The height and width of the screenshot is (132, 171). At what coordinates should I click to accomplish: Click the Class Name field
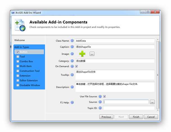click(115, 41)
